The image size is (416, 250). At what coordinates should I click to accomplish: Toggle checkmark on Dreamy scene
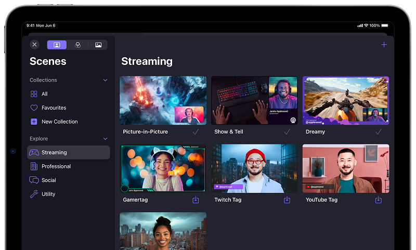click(378, 132)
